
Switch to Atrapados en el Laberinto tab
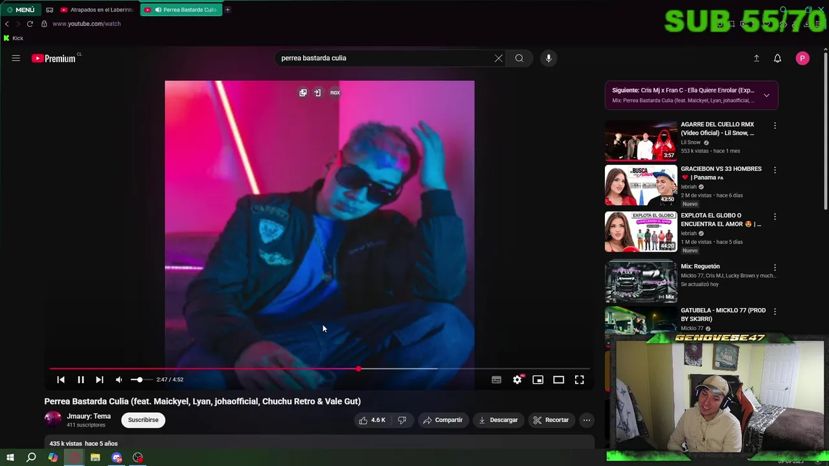(x=97, y=10)
